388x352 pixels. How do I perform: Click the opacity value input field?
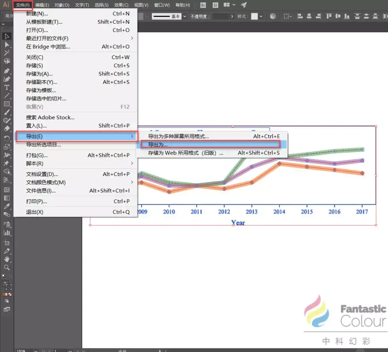(x=221, y=16)
